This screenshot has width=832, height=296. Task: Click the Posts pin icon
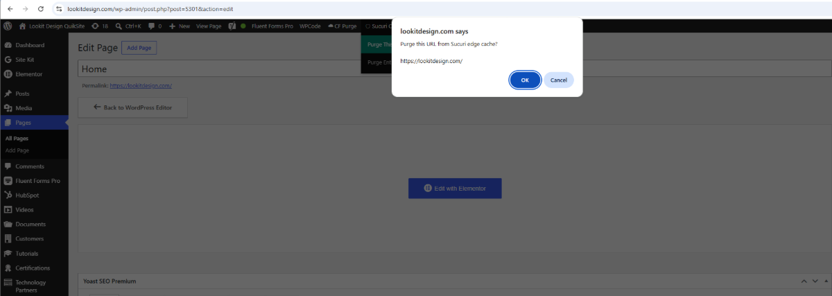[8, 94]
